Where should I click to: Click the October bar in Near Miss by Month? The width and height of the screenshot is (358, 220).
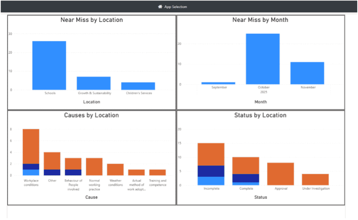[263, 59]
